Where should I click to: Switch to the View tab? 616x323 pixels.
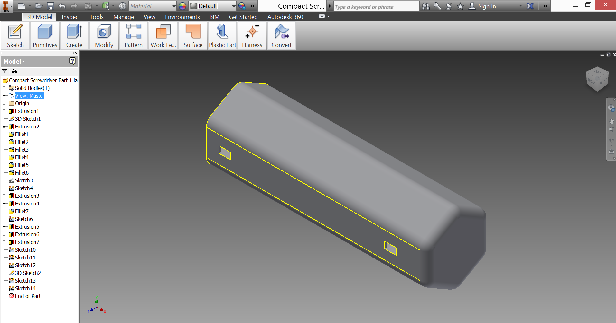click(149, 17)
